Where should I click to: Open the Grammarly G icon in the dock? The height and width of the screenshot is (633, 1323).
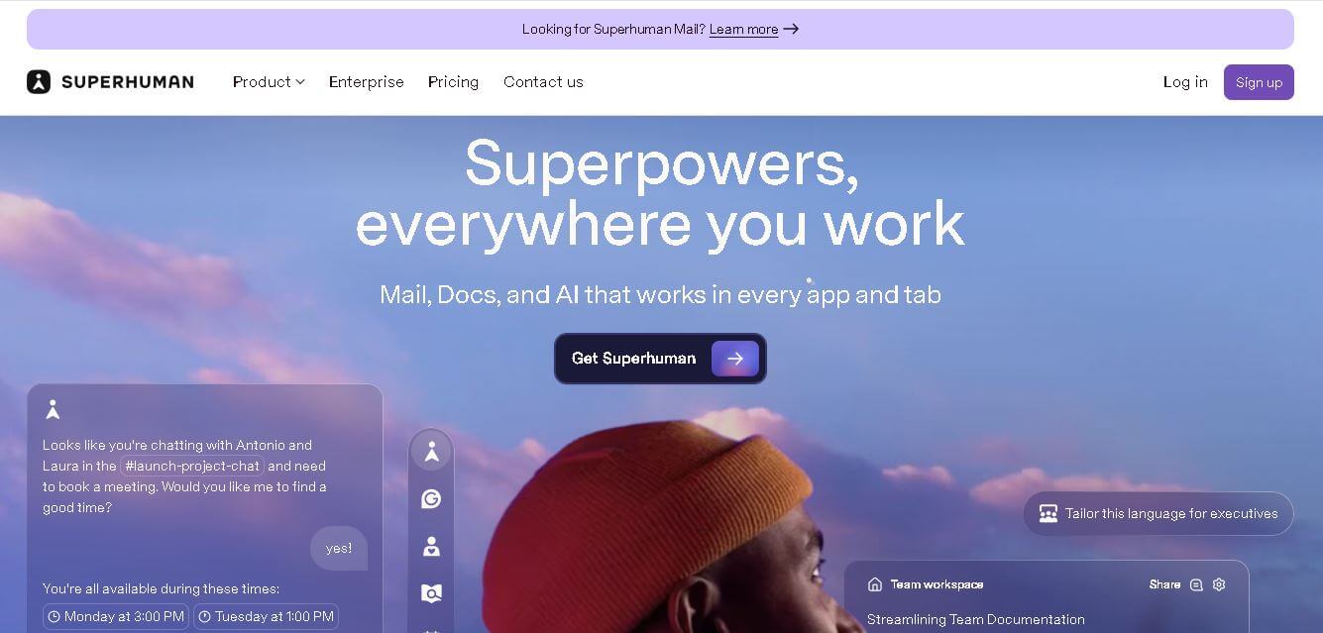click(431, 499)
